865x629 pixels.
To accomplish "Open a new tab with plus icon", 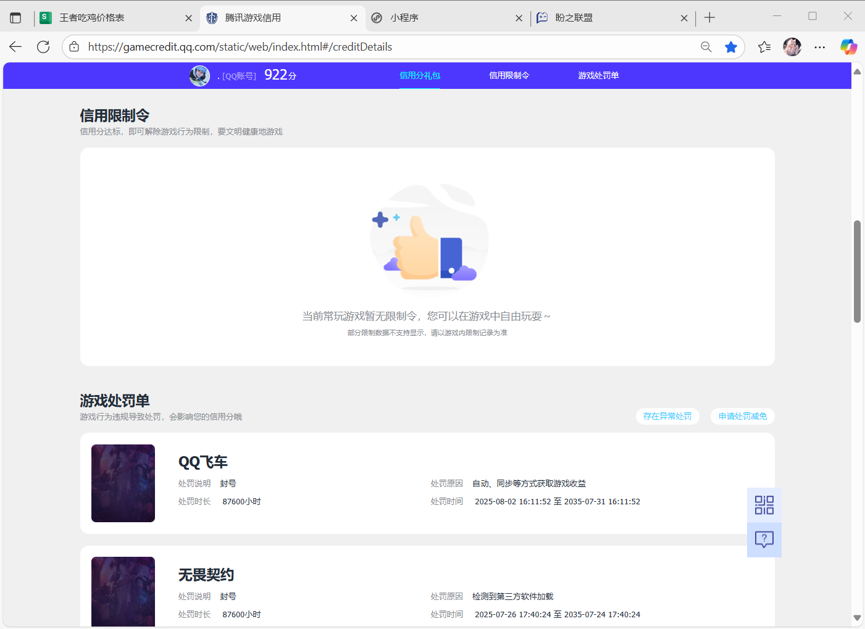I will point(709,18).
